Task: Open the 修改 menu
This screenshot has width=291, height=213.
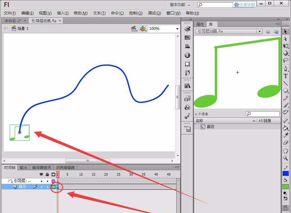Action: point(81,13)
